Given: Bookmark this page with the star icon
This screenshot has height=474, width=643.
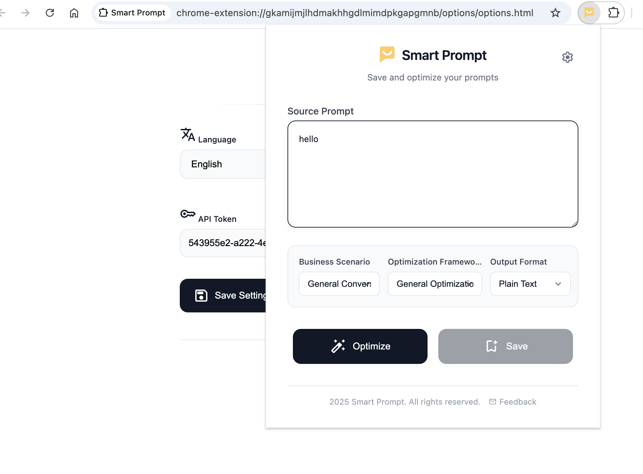Looking at the screenshot, I should tap(555, 13).
